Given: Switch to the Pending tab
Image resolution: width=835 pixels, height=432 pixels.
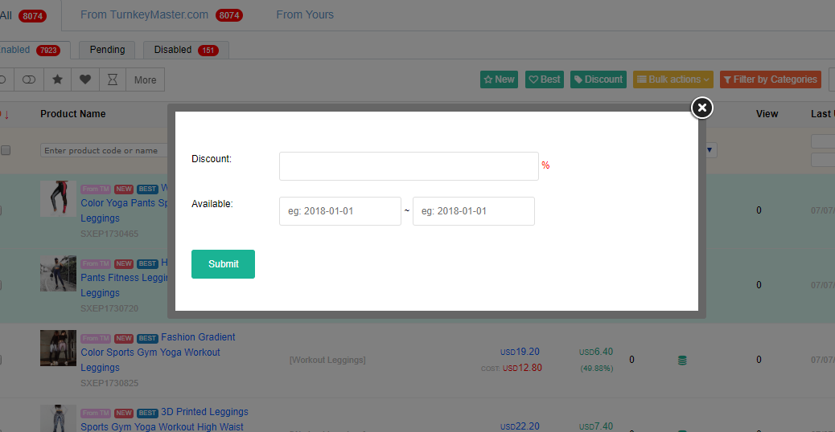Looking at the screenshot, I should tap(107, 50).
